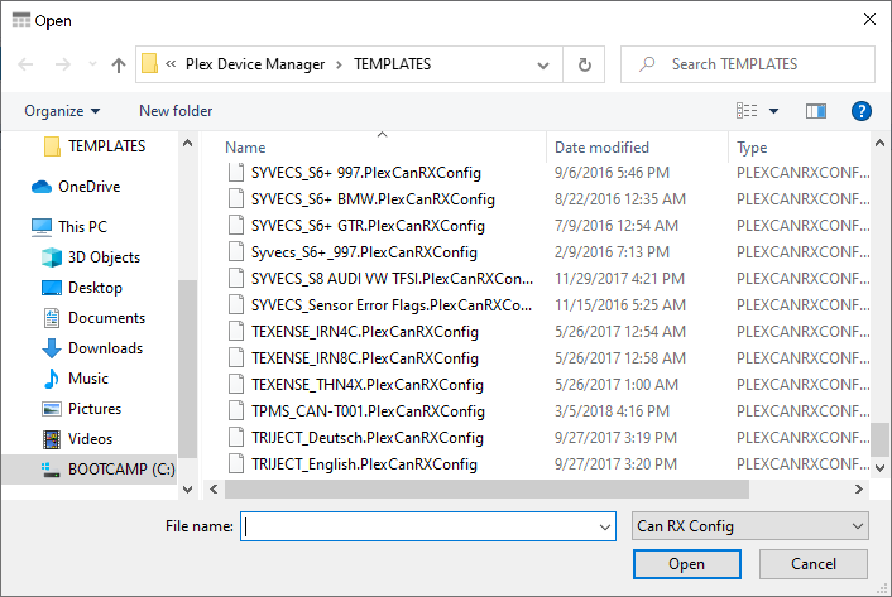Screen dimensions: 892x597
Task: Click the horizontal scrollbar of file list
Action: click(486, 489)
